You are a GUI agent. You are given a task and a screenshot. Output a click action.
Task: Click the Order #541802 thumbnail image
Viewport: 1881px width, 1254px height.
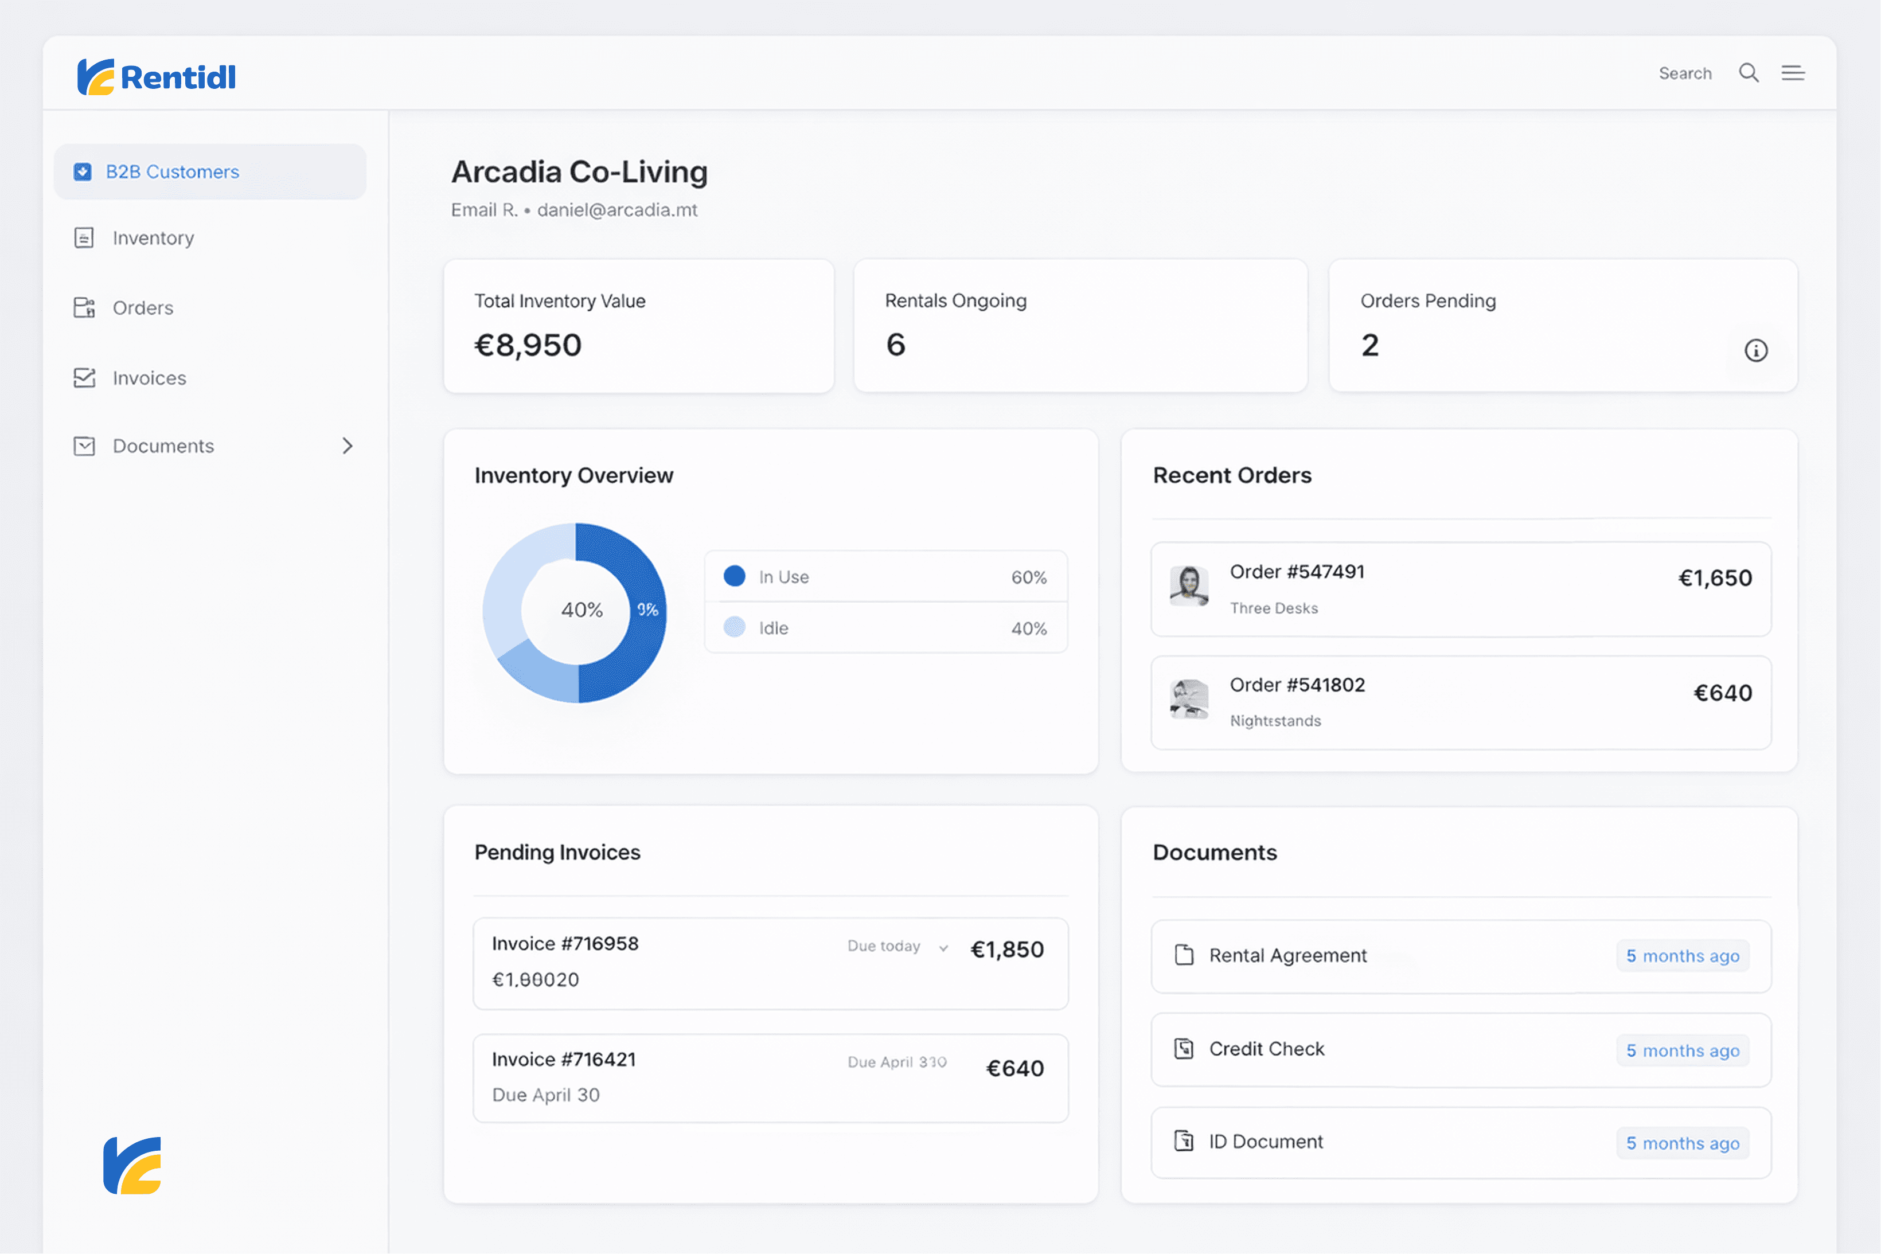(x=1188, y=699)
